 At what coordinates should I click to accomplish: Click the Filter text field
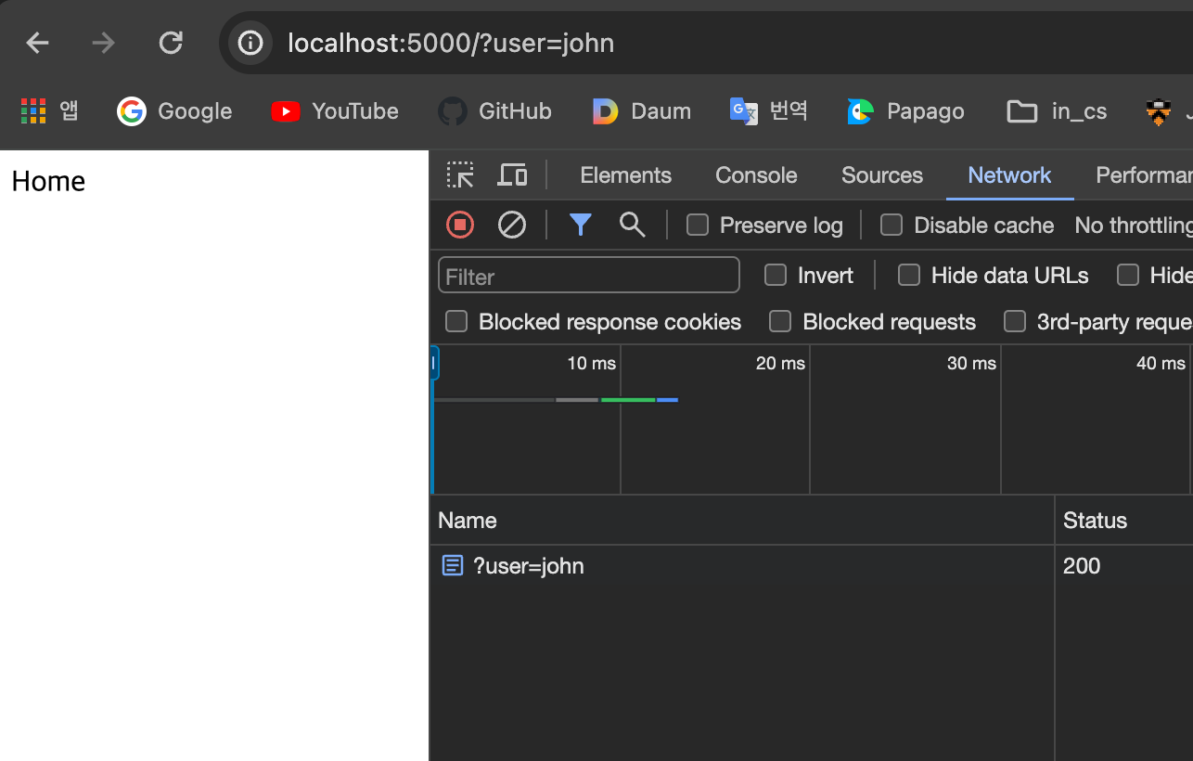coord(589,276)
